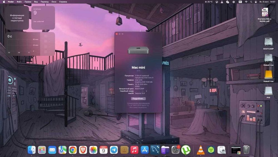Launch Disk Utility from the Dock
The image size is (278, 157).
coord(221,150)
